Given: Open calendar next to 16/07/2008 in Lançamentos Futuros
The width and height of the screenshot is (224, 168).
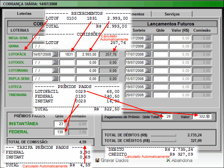Looking at the screenshot, I should [x=148, y=70].
